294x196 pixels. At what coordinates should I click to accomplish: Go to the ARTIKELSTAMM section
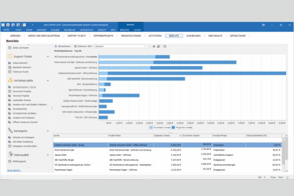238,36
